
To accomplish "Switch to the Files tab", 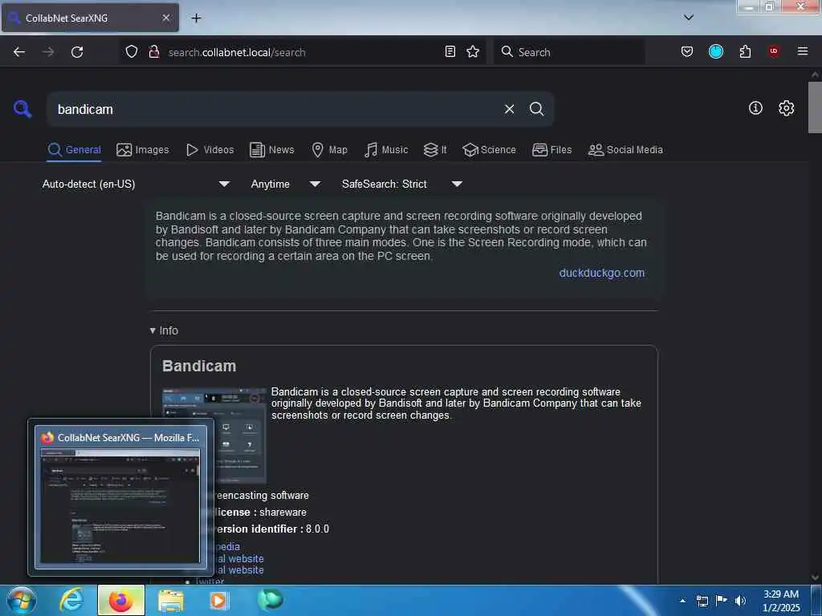I will pyautogui.click(x=551, y=150).
